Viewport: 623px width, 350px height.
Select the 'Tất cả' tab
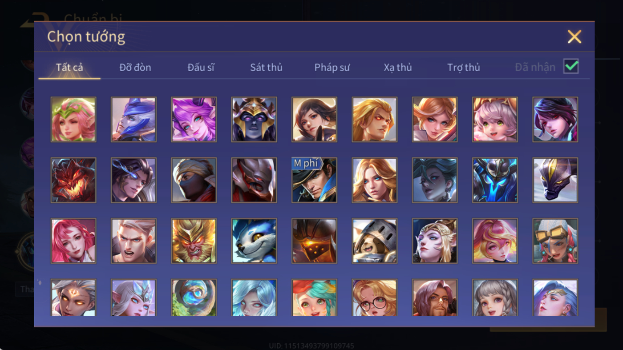69,68
